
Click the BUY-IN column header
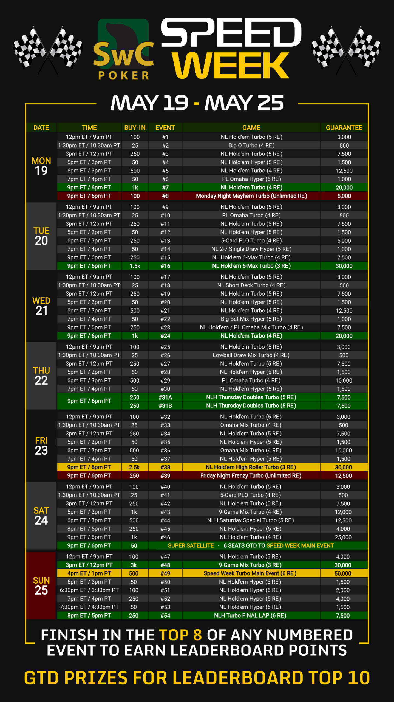click(x=135, y=128)
